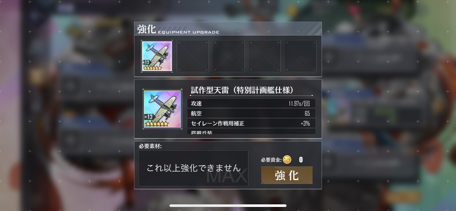The width and height of the screenshot is (456, 211).
Task: Tap the 航空 stat row
Action: (251, 113)
